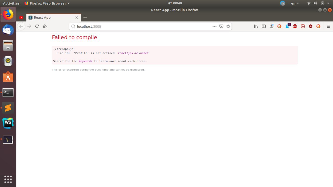Toggle the Firefox sidebar view
333x187 pixels.
(x=264, y=26)
